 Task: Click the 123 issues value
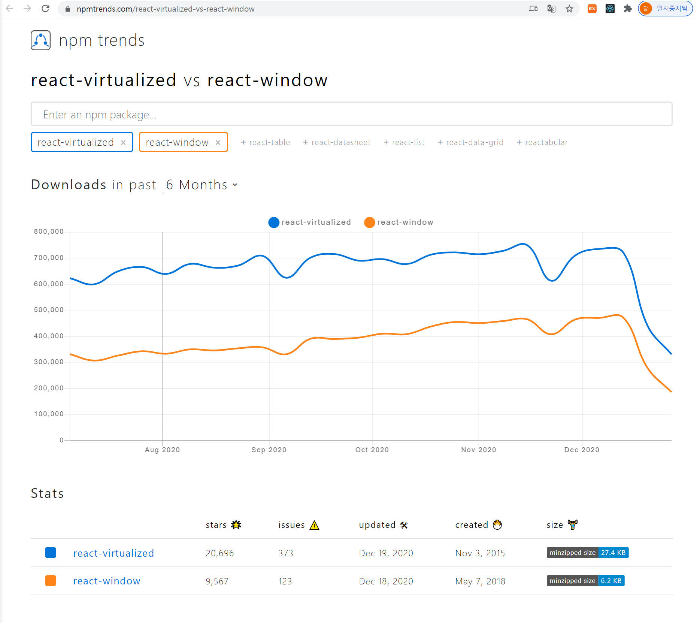tap(285, 581)
